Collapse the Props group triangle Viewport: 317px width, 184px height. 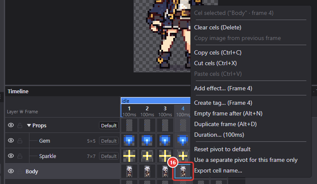[29, 126]
